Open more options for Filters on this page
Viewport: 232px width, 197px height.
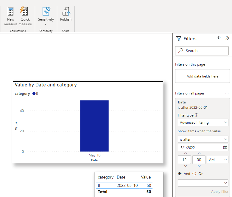click(x=227, y=65)
